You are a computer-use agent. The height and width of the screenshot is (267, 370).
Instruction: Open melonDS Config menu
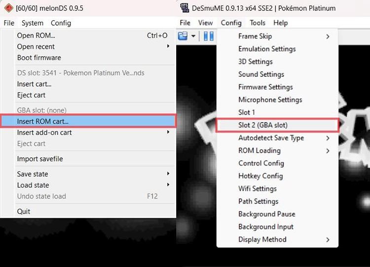coord(61,23)
